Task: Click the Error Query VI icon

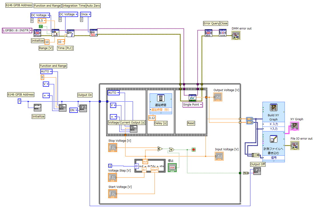Action: 208,33
